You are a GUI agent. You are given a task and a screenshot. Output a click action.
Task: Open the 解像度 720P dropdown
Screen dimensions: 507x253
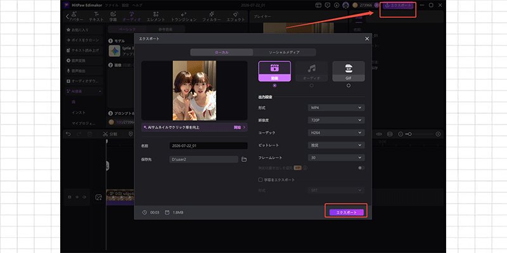coord(337,120)
